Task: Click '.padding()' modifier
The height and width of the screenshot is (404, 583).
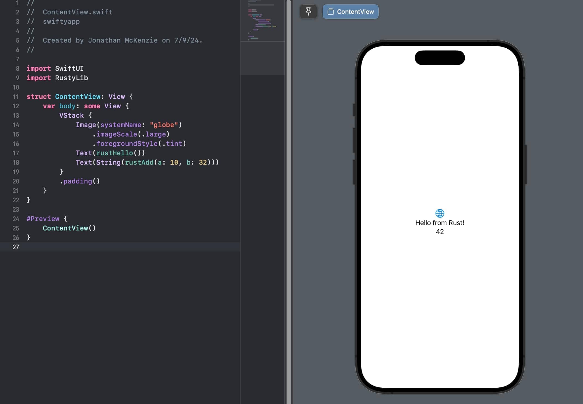Action: point(80,181)
